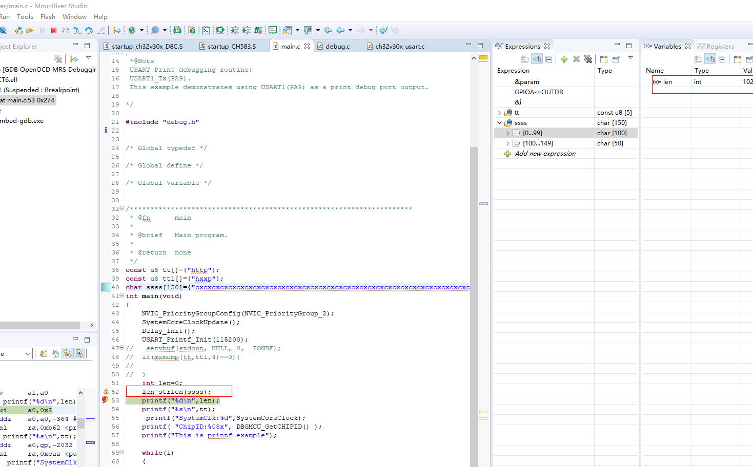The height and width of the screenshot is (467, 753).
Task: Collapse comment block fold at line 31
Action: [121, 208]
